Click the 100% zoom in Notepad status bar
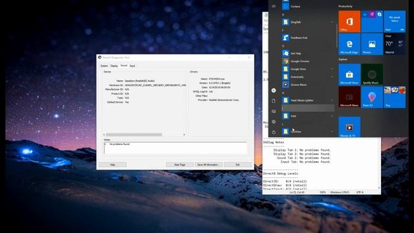Viewport: 414px width, 233px height. (x=322, y=192)
